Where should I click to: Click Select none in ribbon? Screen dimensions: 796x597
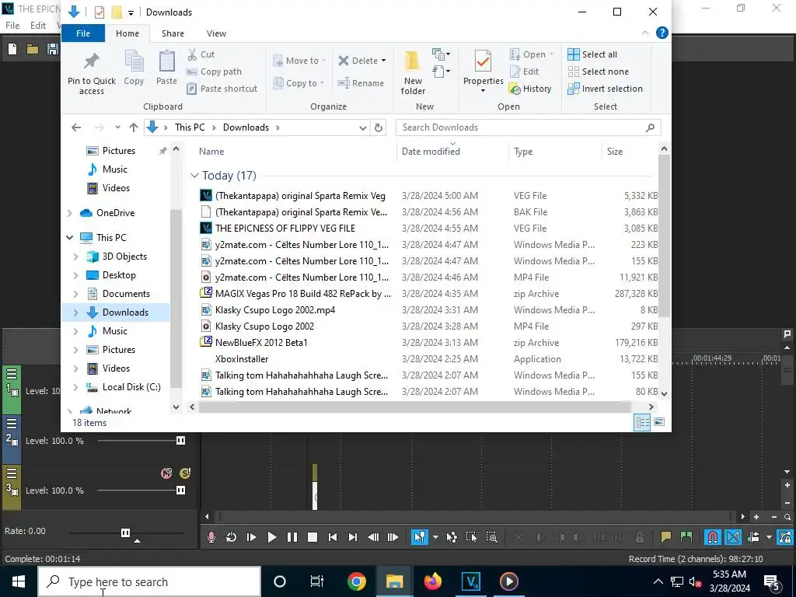598,72
